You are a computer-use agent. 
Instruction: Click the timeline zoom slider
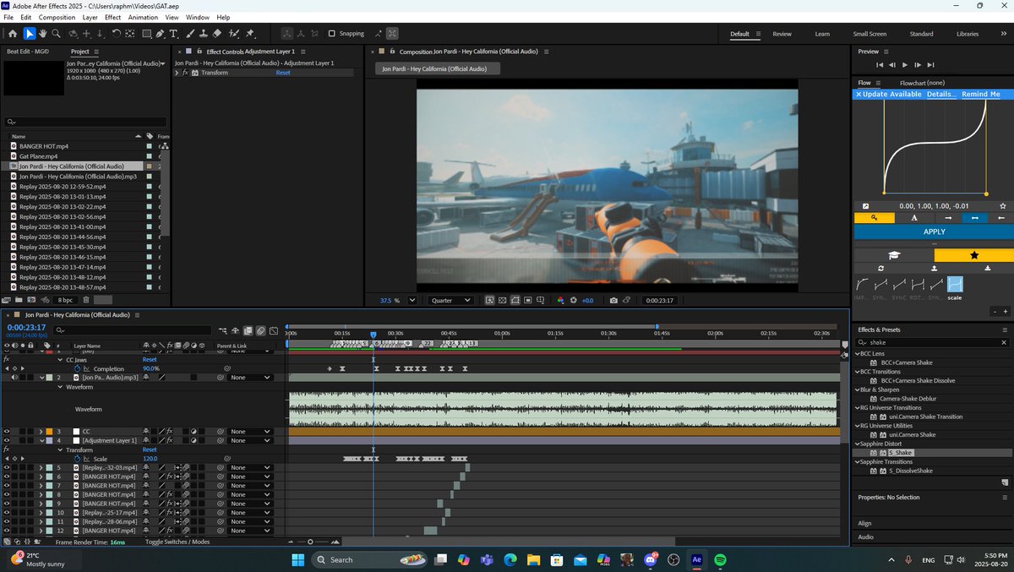(310, 542)
